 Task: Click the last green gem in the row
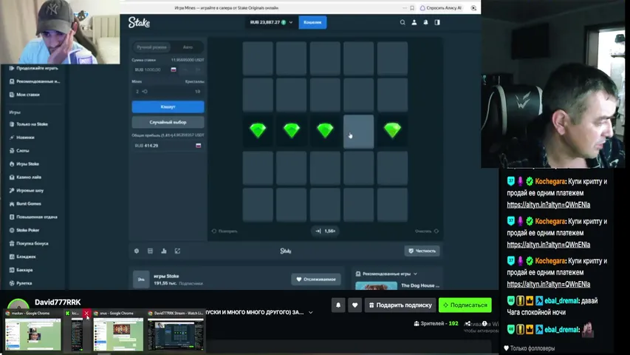tap(392, 131)
